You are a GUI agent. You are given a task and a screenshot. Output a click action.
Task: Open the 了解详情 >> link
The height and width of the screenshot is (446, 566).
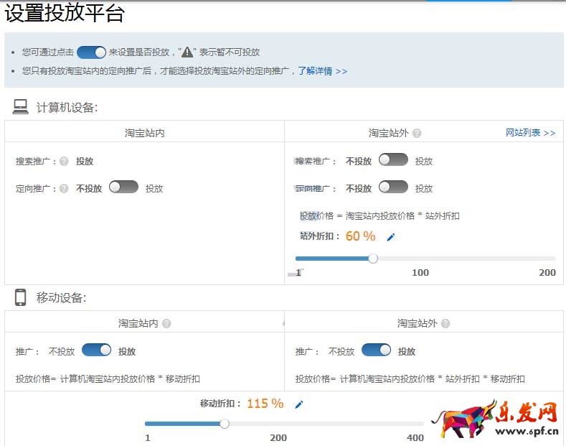323,71
